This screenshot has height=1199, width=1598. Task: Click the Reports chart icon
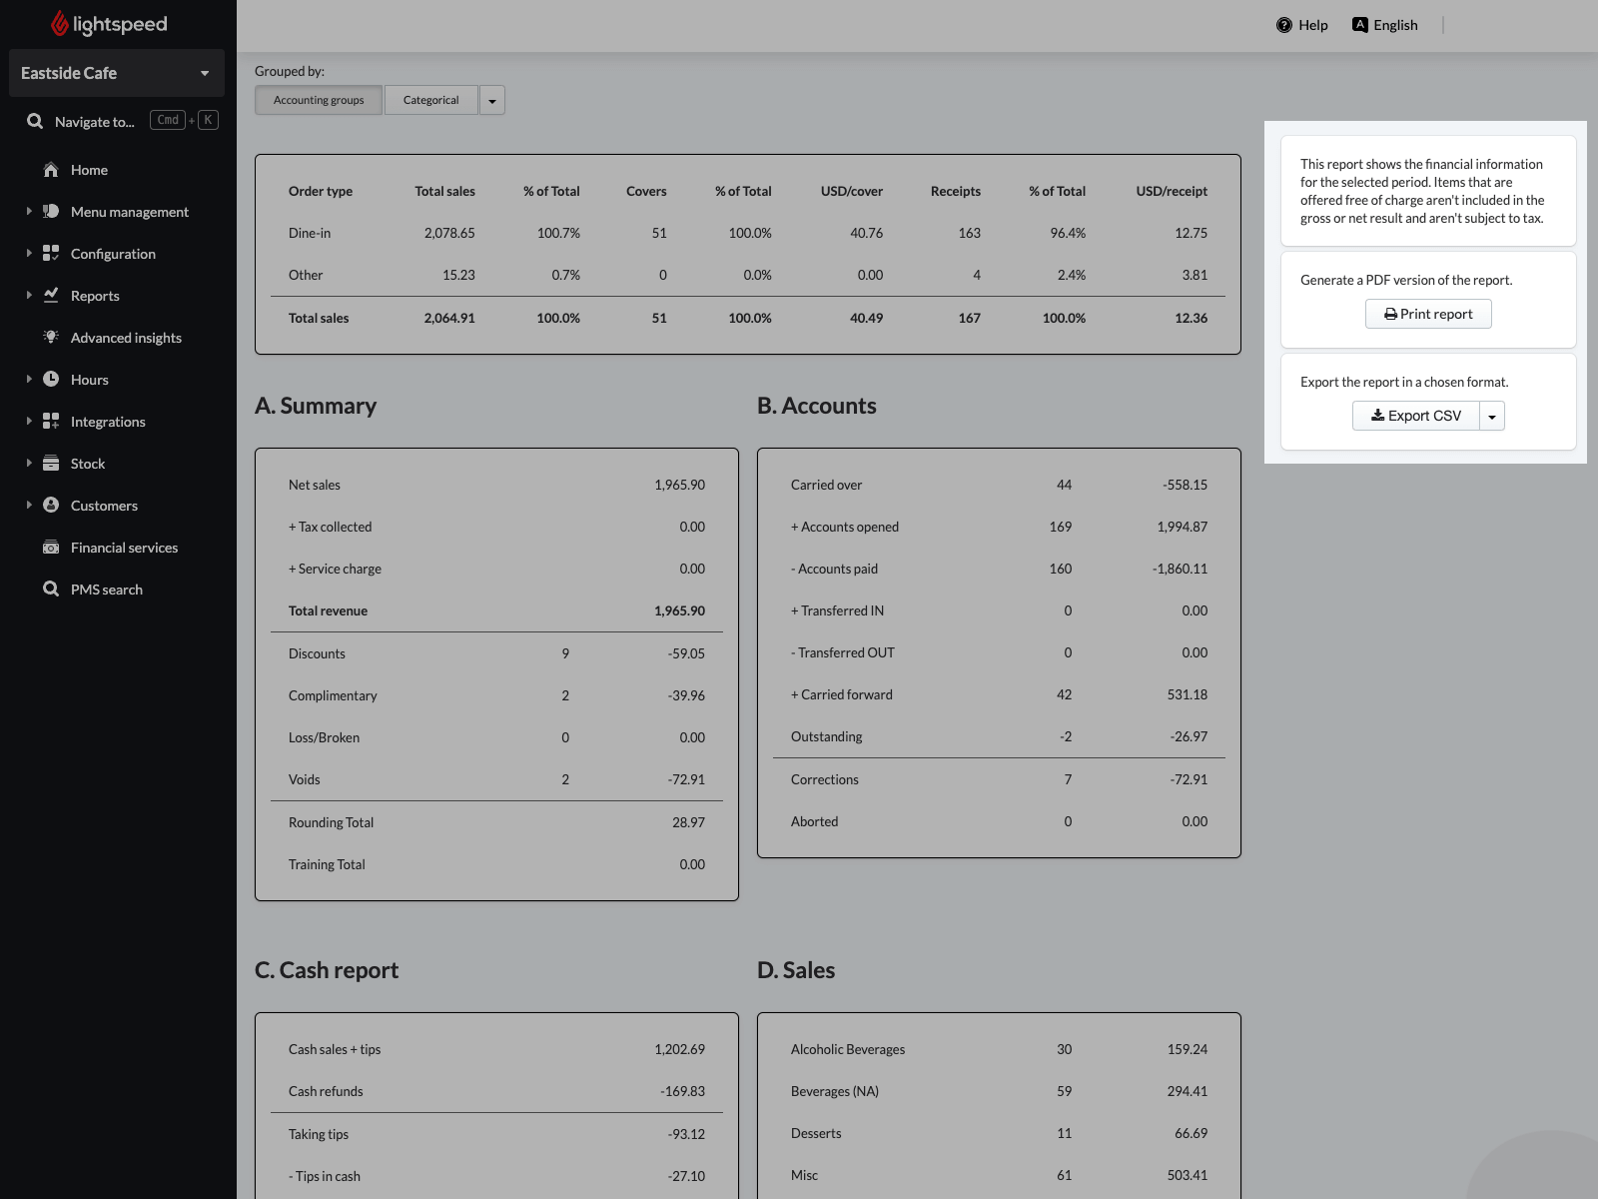point(51,296)
